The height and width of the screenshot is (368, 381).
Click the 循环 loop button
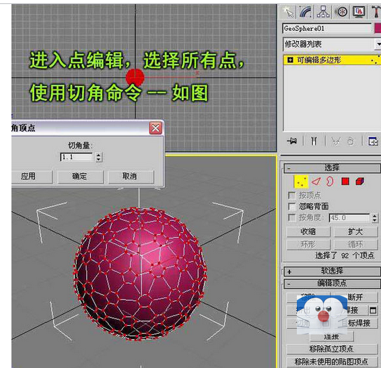[355, 244]
